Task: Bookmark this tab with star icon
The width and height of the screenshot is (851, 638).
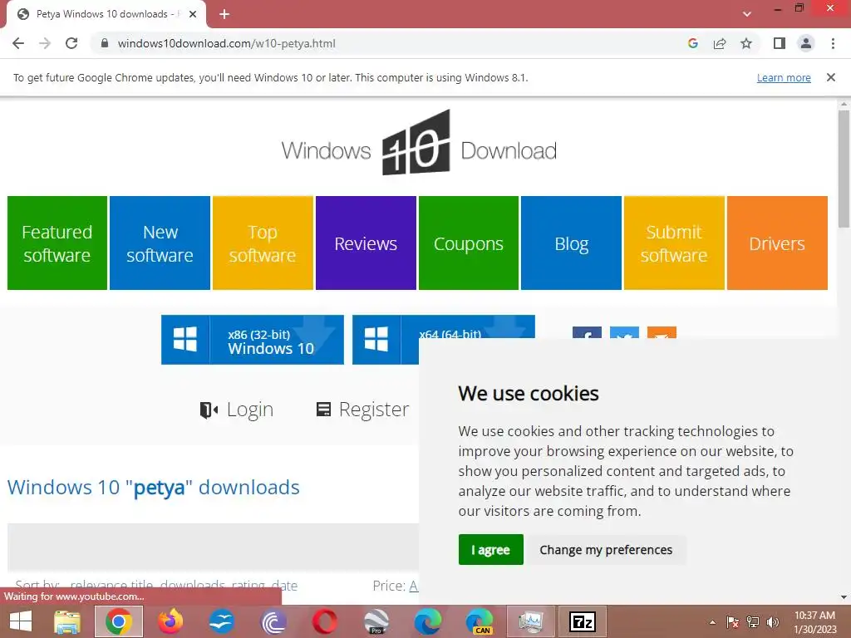Action: tap(746, 43)
